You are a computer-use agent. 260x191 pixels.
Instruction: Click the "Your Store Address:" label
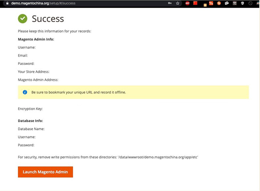coord(34,71)
